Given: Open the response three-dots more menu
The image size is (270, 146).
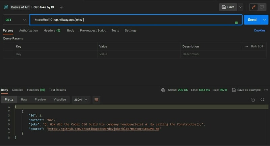Looking at the screenshot, I should click(x=266, y=90).
